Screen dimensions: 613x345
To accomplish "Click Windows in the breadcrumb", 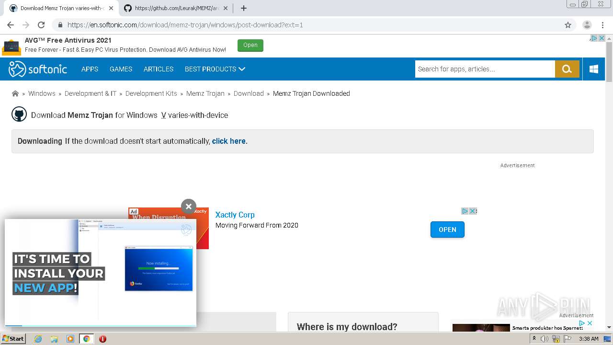I will coord(42,93).
